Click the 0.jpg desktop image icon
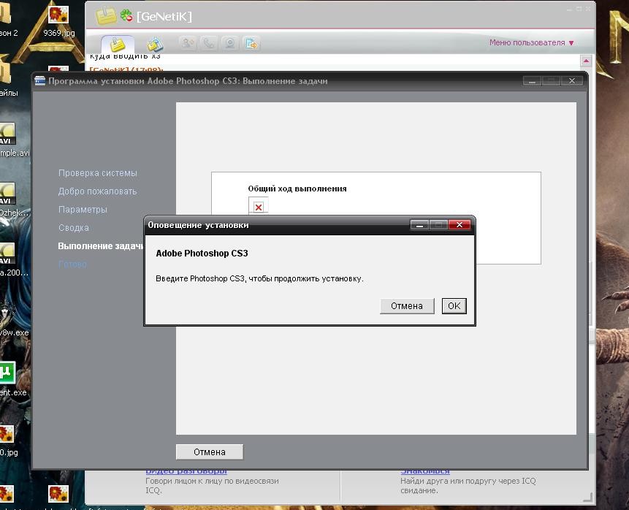Viewport: 629px width, 510px height. pyautogui.click(x=8, y=441)
